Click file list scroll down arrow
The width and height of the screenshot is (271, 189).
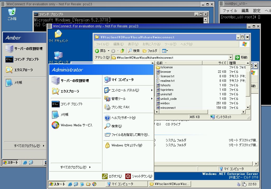point(248,107)
